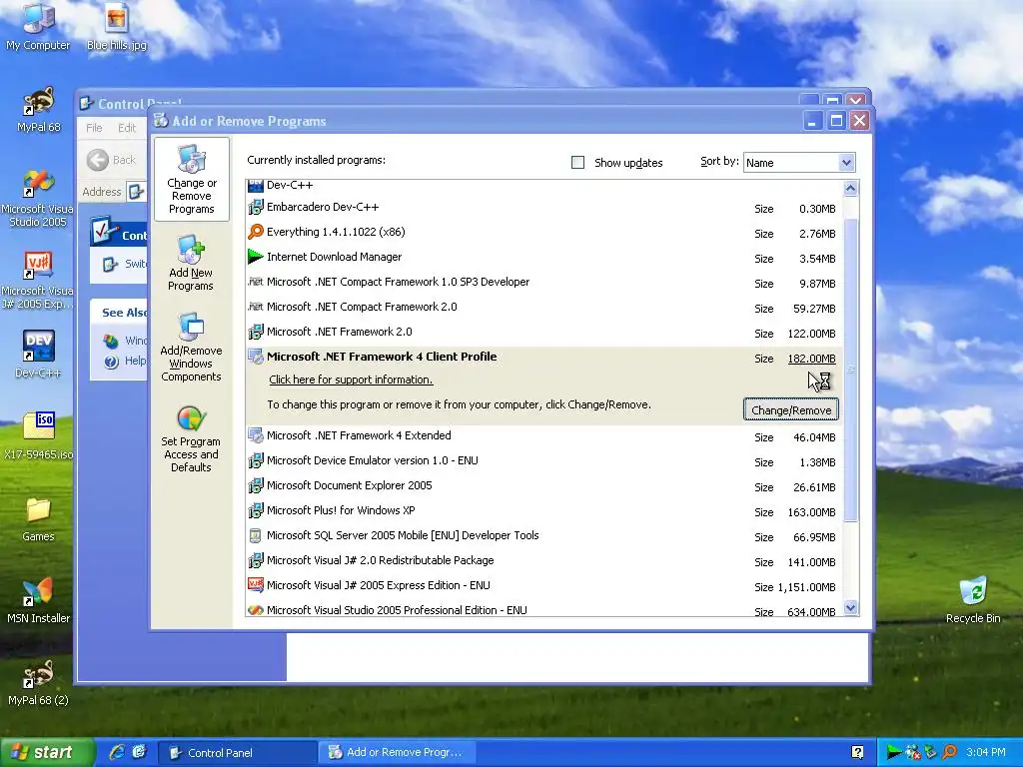
Task: Select Internet Download Manager green icon
Action: (x=256, y=257)
